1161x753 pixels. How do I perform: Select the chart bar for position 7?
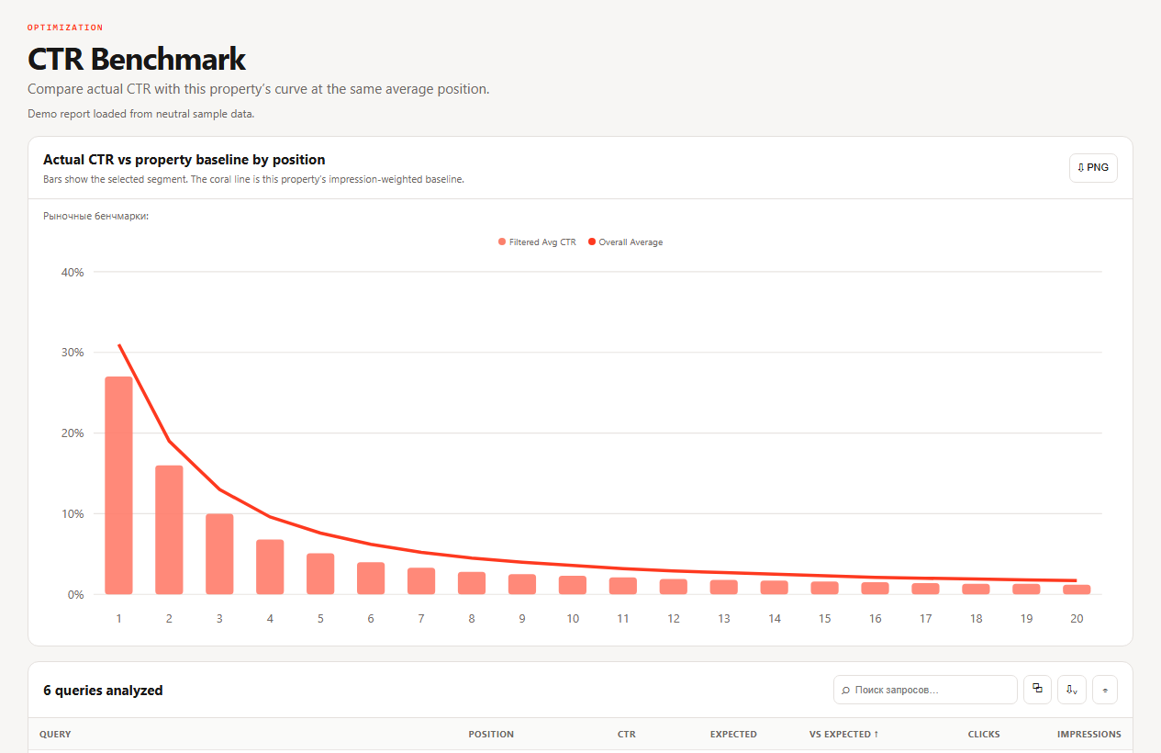(x=421, y=581)
